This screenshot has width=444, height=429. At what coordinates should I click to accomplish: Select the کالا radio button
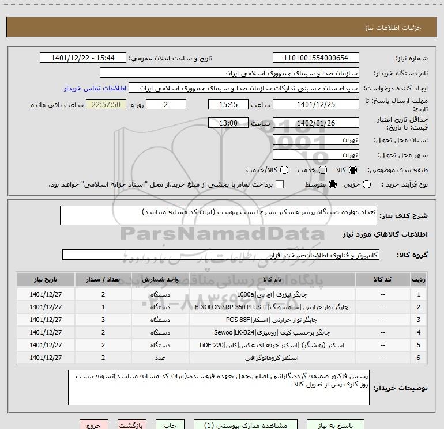[x=353, y=170]
